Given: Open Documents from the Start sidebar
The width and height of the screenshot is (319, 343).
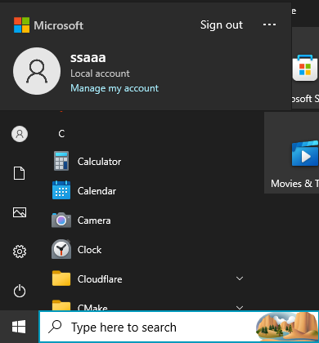Looking at the screenshot, I should click(x=20, y=173).
